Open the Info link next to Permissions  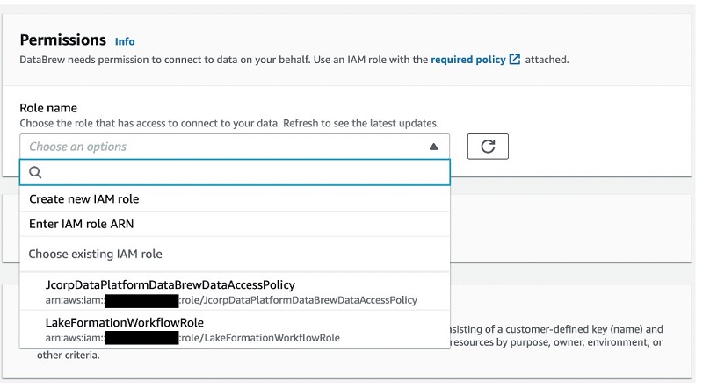(125, 41)
